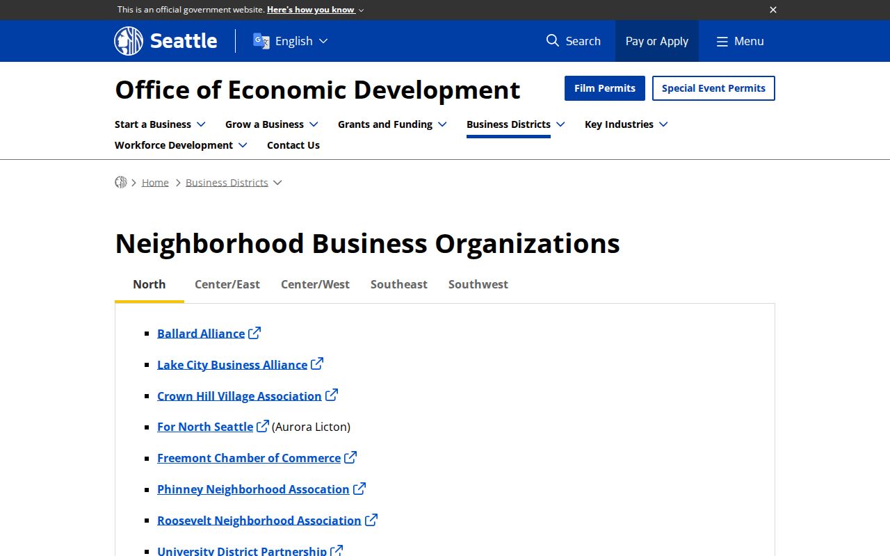Close the government website banner

click(773, 10)
